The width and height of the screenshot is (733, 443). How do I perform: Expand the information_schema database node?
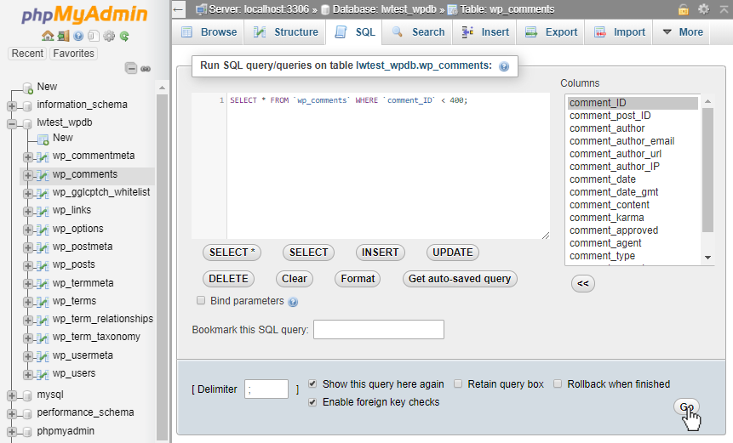(12, 105)
